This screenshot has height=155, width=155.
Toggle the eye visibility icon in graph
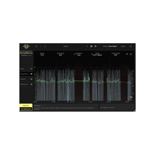point(131,97)
